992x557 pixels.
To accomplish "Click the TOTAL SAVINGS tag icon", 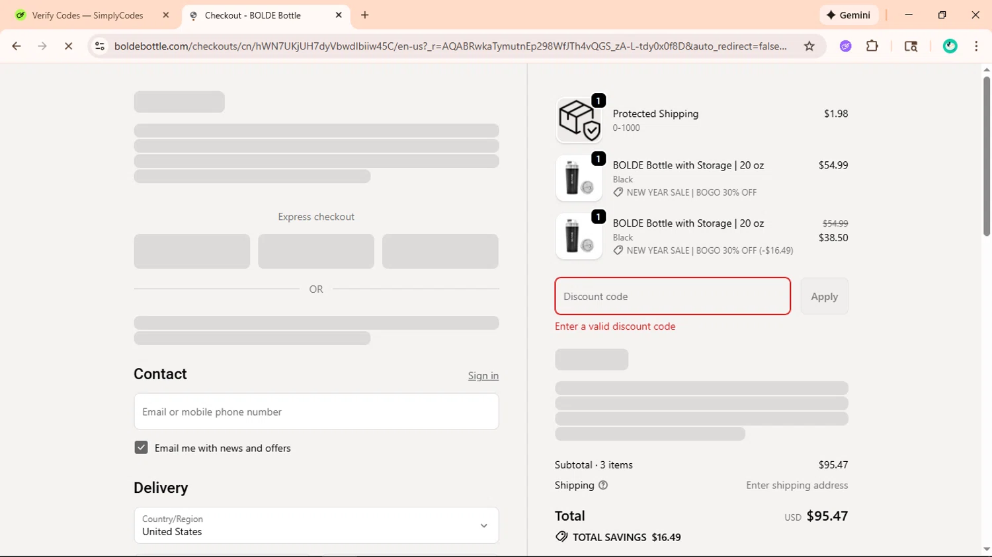I will pos(561,537).
